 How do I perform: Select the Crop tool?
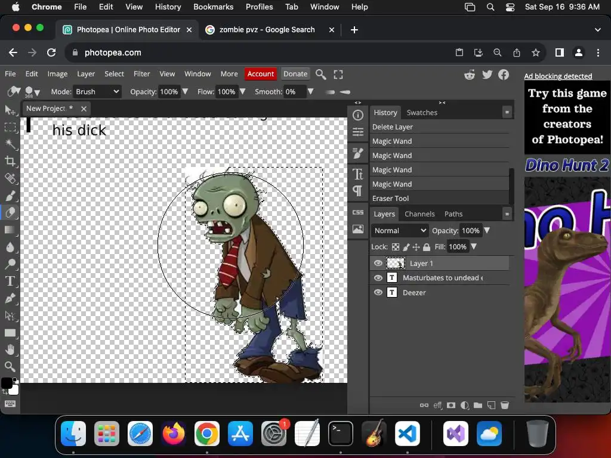pos(10,161)
